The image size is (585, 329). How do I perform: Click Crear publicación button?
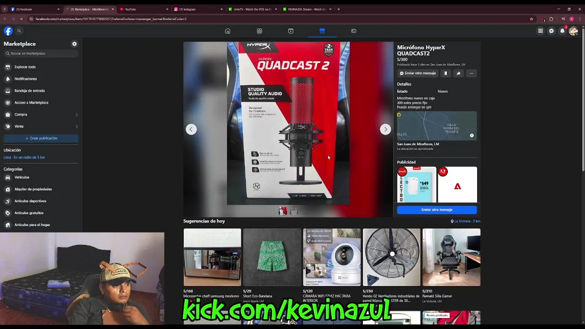click(x=41, y=138)
